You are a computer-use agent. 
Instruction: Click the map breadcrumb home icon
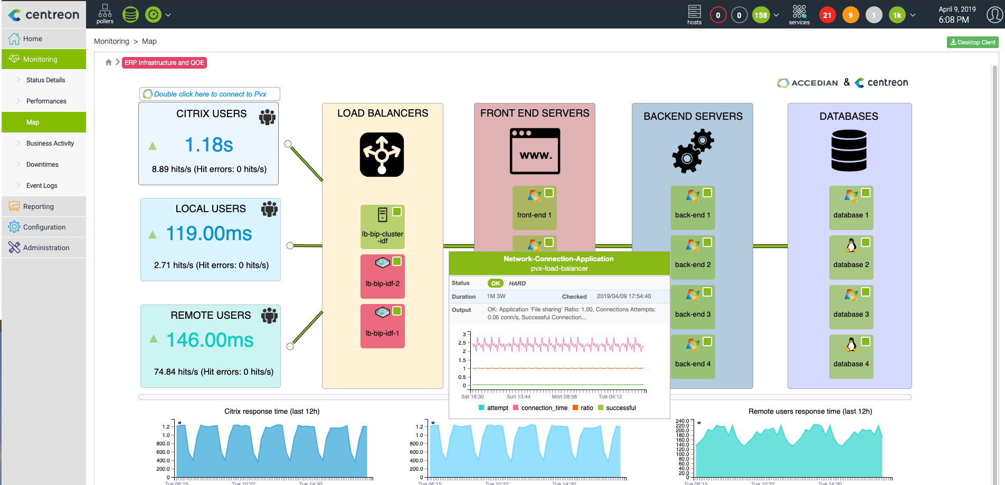[x=108, y=62]
